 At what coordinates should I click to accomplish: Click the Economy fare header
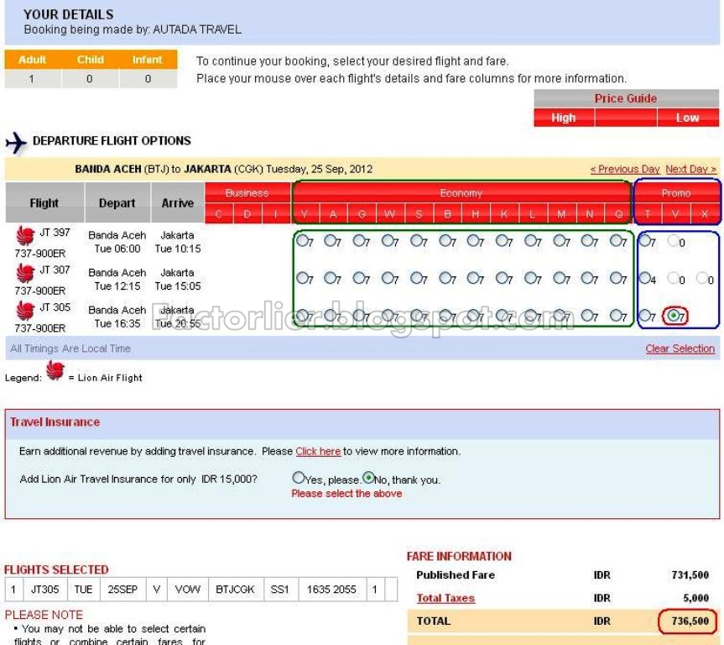[461, 193]
